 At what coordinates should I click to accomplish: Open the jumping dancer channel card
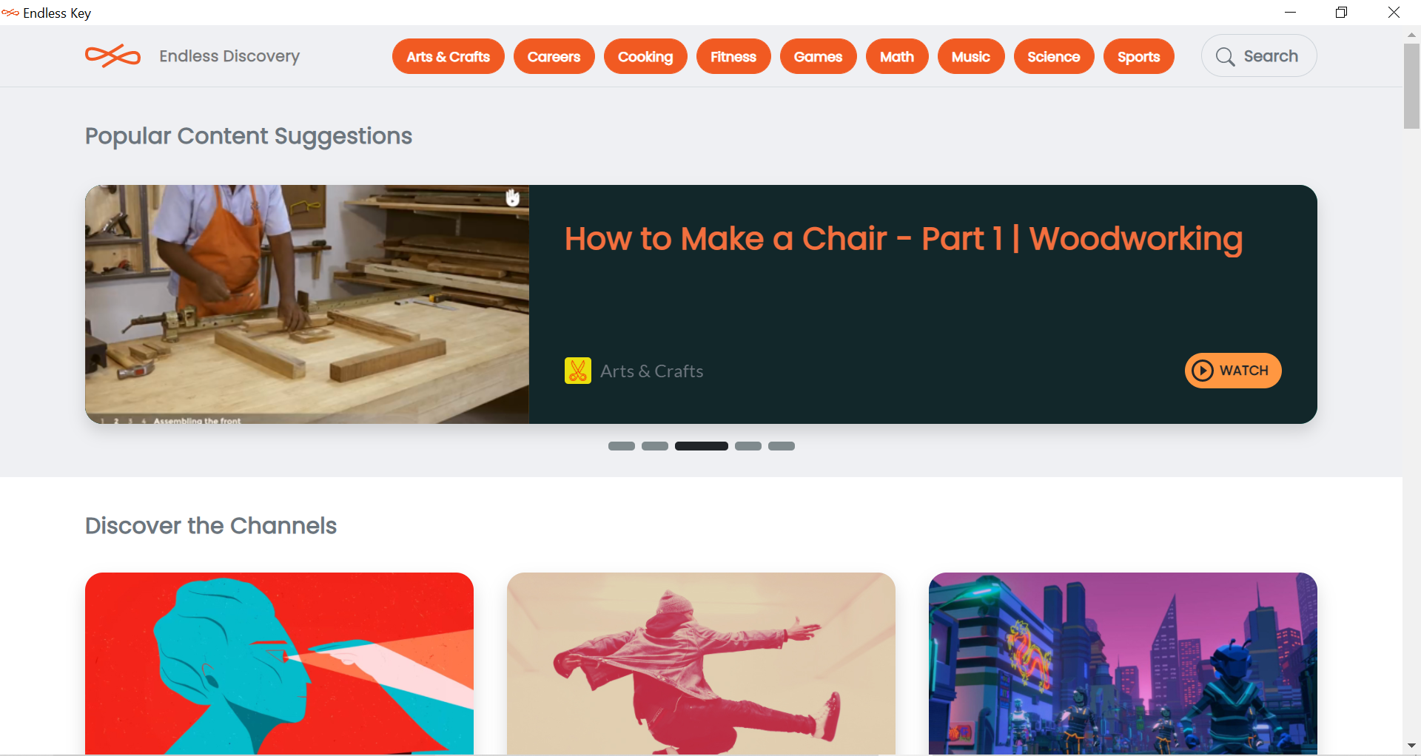701,664
